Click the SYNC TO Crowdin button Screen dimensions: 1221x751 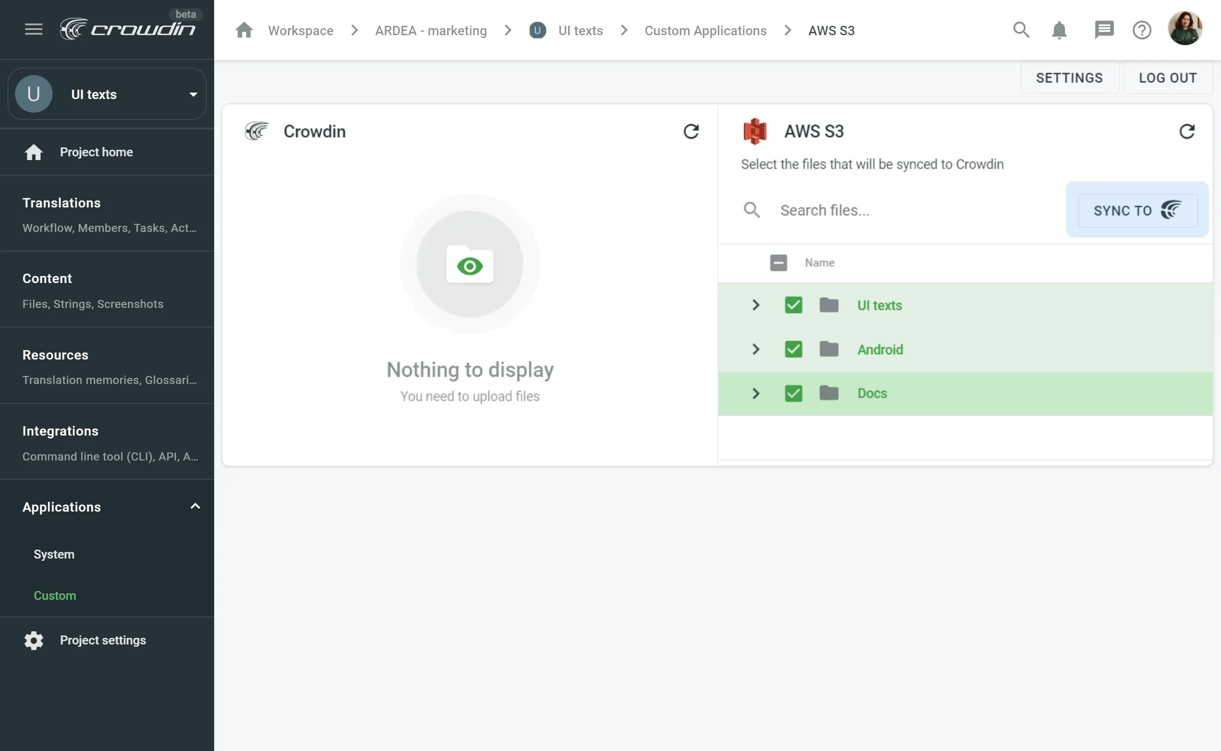point(1137,209)
